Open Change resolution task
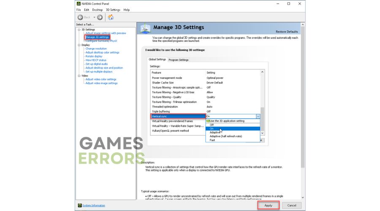380x211 pixels. pyautogui.click(x=96, y=49)
